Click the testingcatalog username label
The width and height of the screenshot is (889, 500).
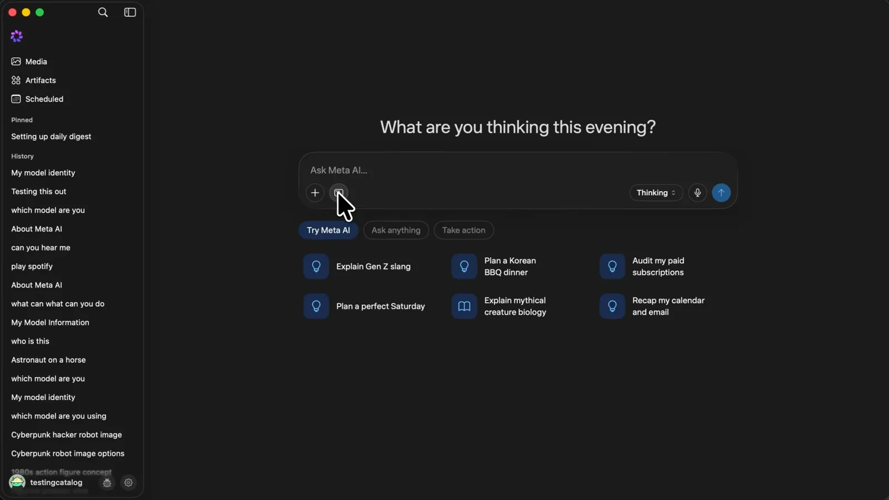coord(56,483)
